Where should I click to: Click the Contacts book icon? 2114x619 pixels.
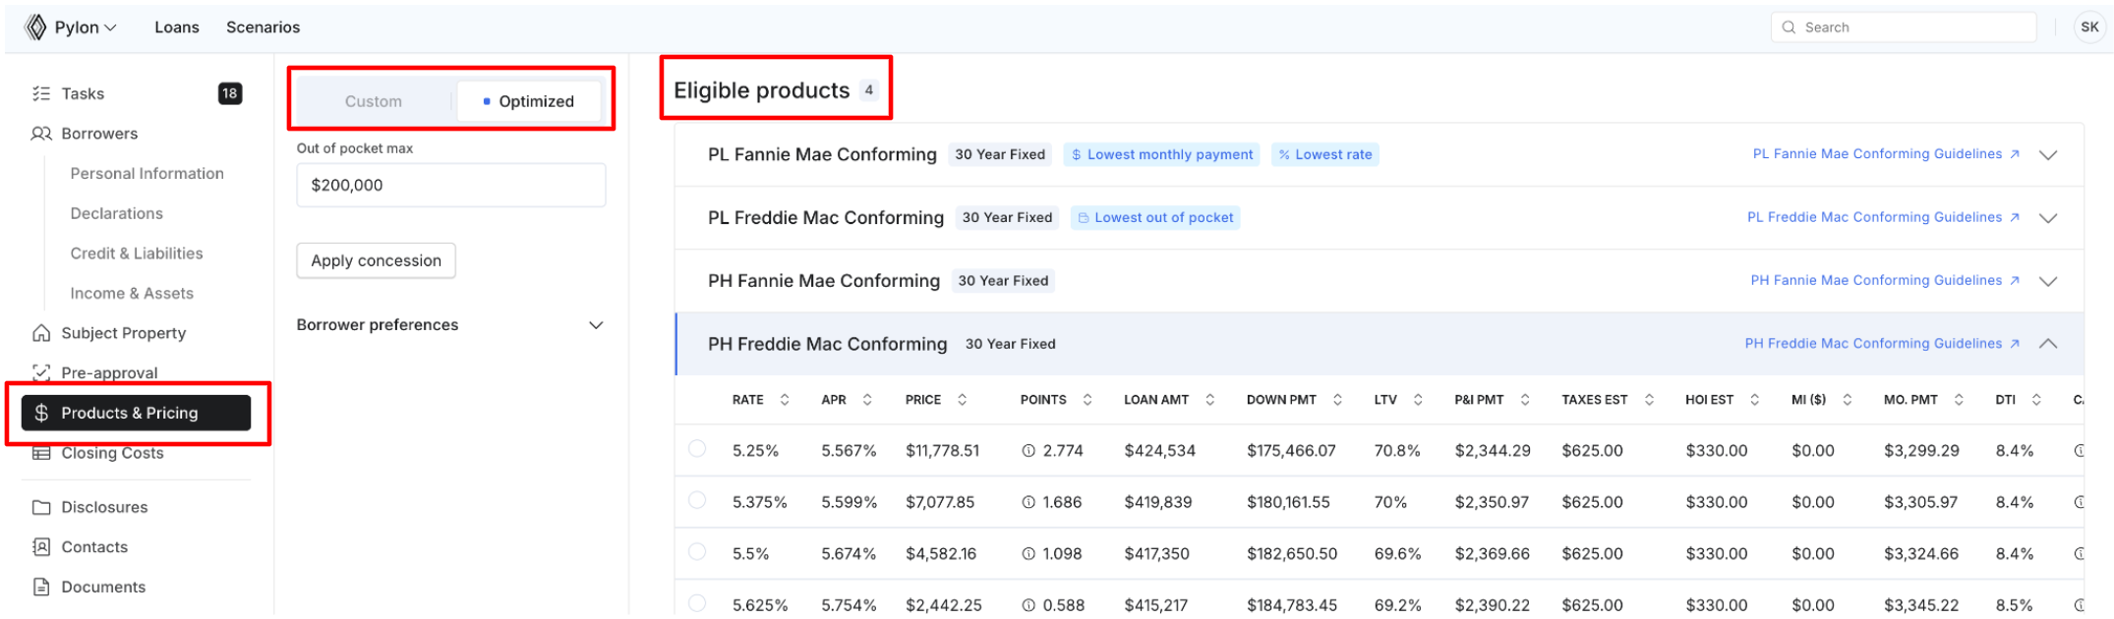[41, 547]
